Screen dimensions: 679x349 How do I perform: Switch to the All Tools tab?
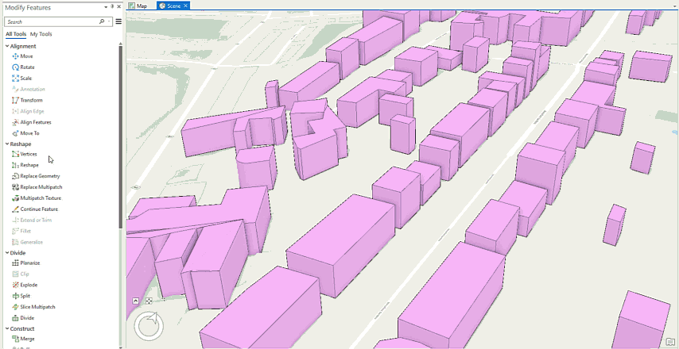coord(16,34)
